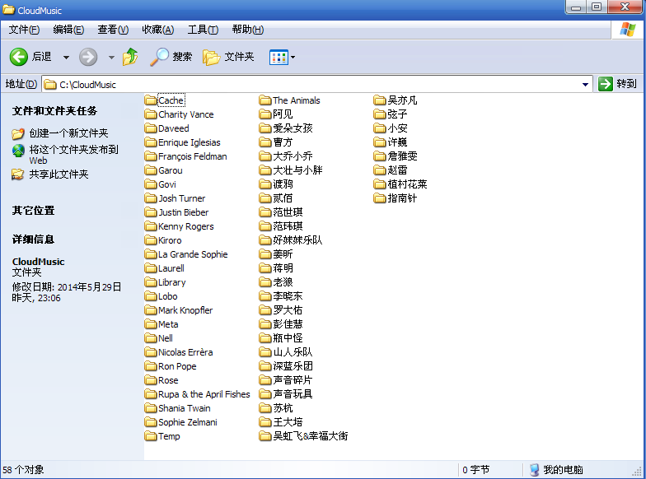
Task: Expand the 其它位置 panel header
Action: (x=33, y=211)
